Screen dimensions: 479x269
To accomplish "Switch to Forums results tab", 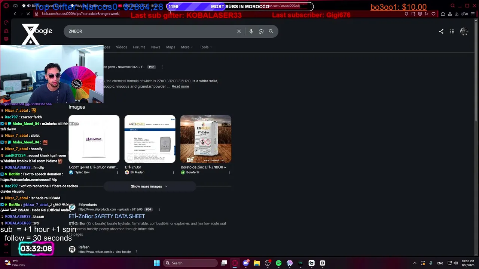I will (x=139, y=47).
